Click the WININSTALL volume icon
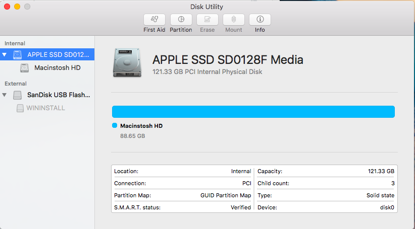The height and width of the screenshot is (229, 415). (20, 108)
